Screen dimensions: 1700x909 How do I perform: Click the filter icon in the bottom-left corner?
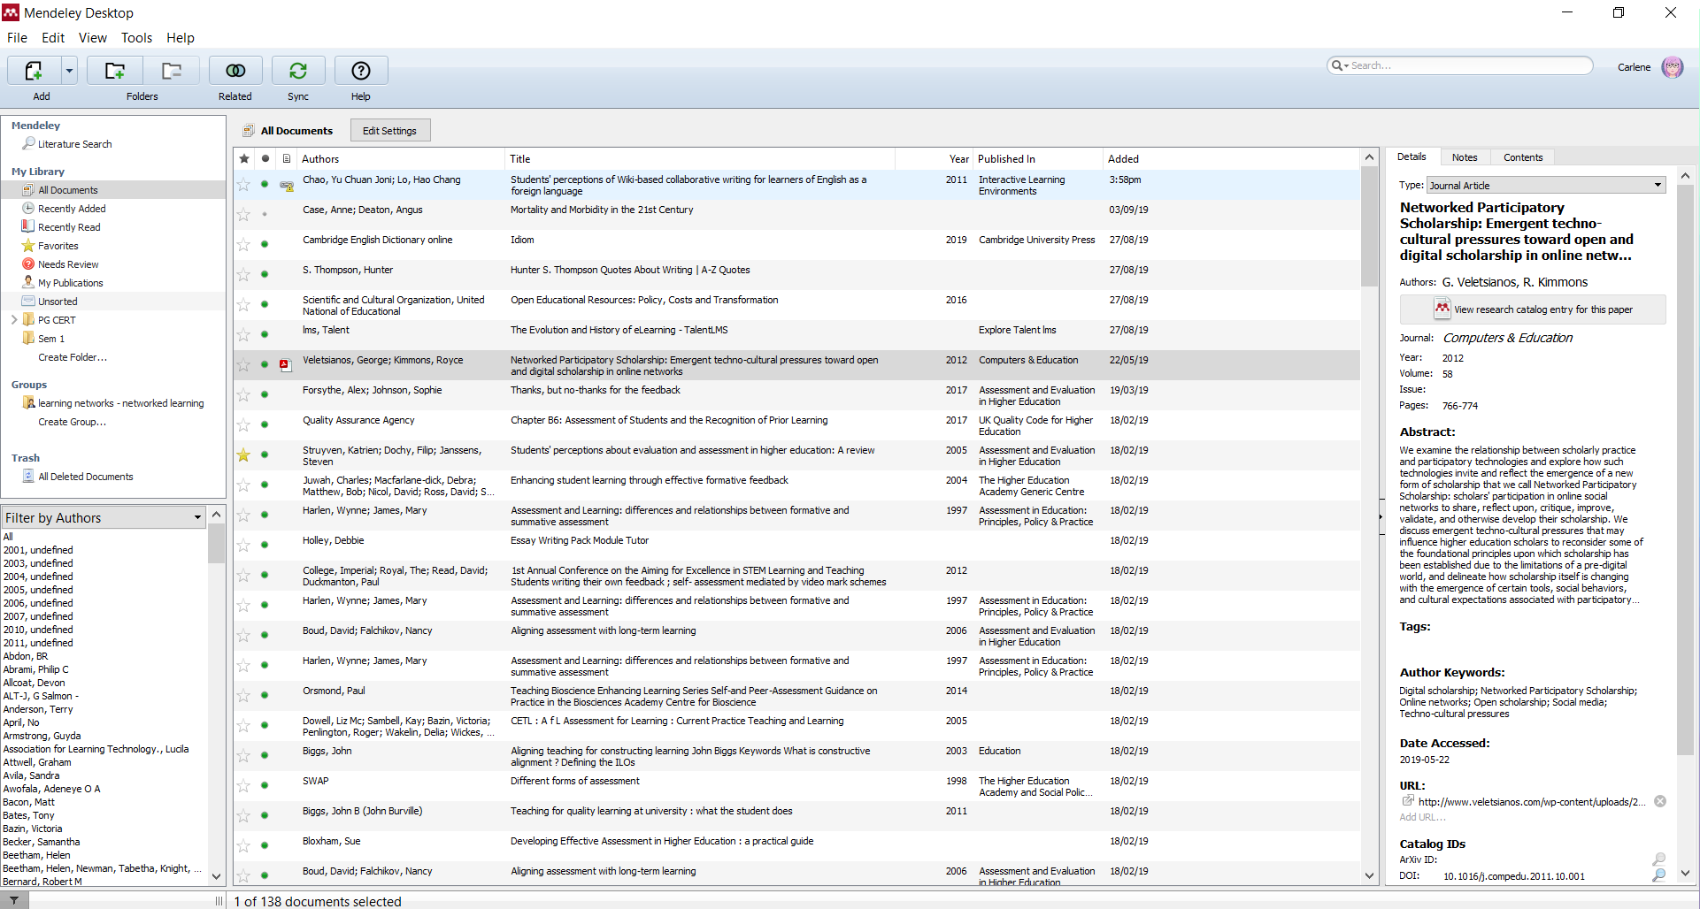[12, 899]
